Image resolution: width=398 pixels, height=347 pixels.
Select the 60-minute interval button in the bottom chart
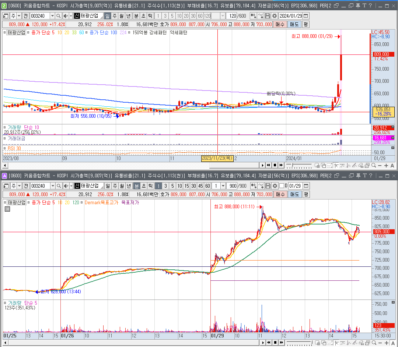click(x=207, y=186)
